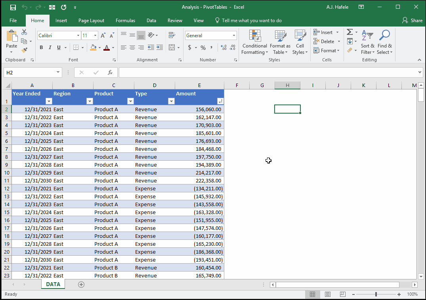Viewport: 426px width, 300px height.
Task: Click the Format Painter brush icon
Action: (x=24, y=50)
